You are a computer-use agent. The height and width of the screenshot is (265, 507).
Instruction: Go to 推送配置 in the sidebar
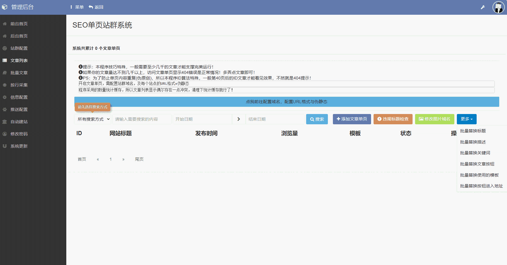[x=19, y=109]
